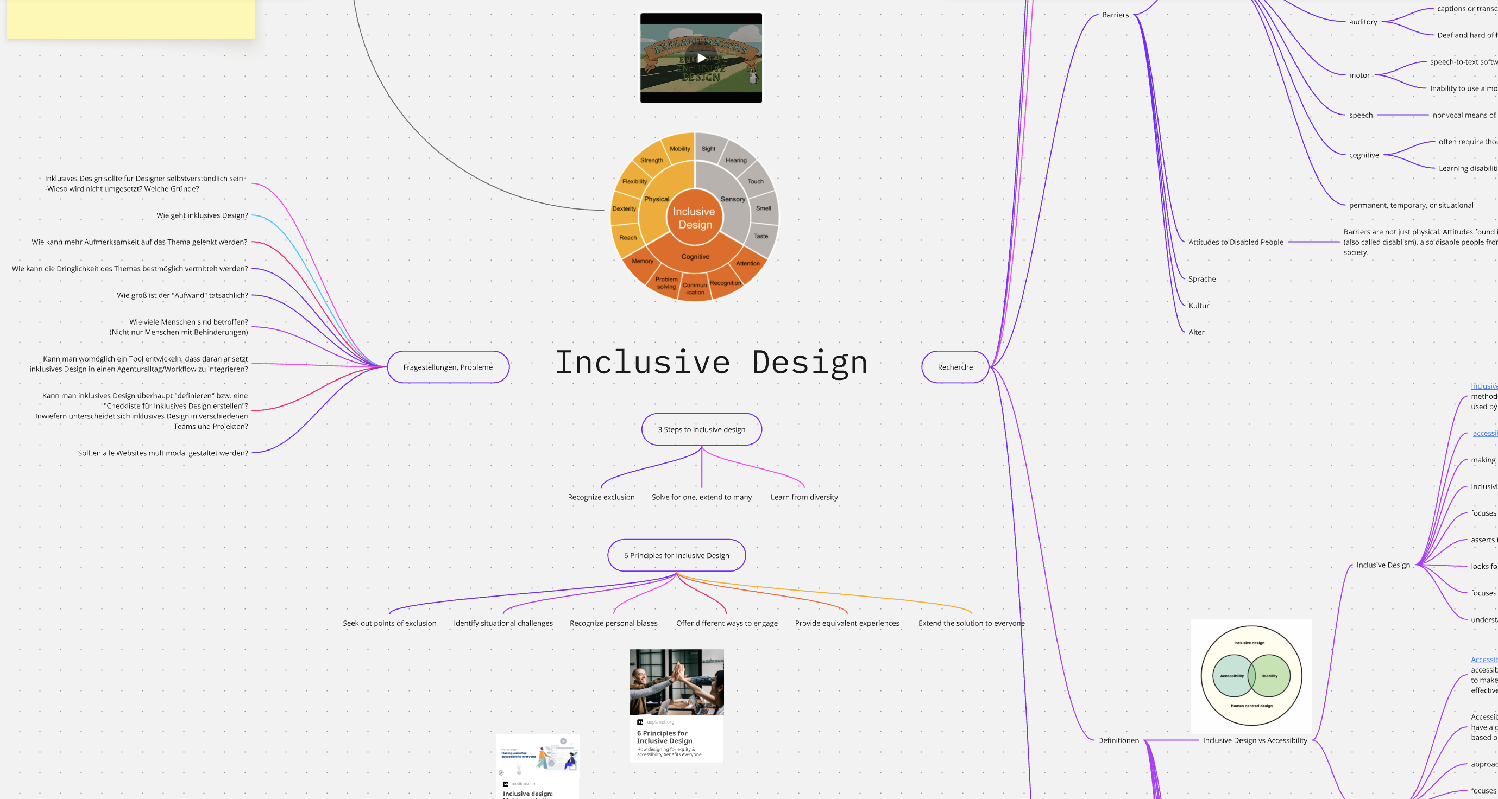
Task: Open the medium.com Inclusive design article card
Action: point(538,766)
